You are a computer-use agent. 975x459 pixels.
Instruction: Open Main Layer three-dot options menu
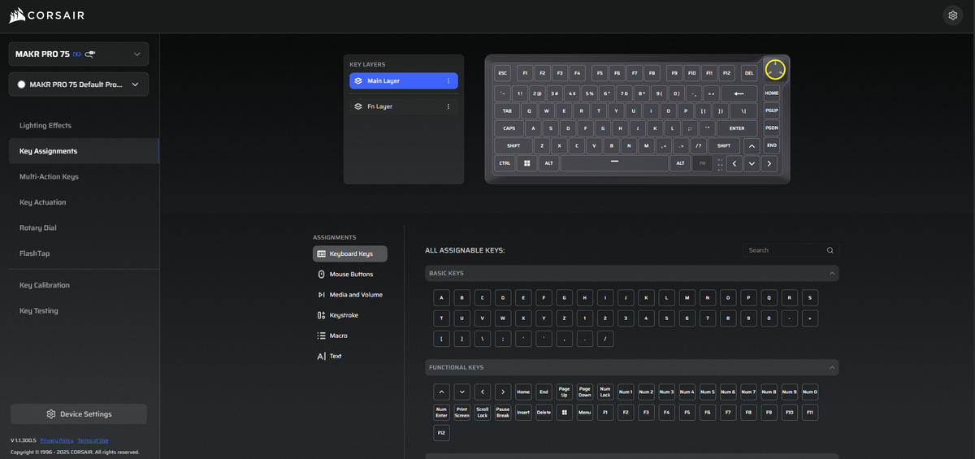448,81
